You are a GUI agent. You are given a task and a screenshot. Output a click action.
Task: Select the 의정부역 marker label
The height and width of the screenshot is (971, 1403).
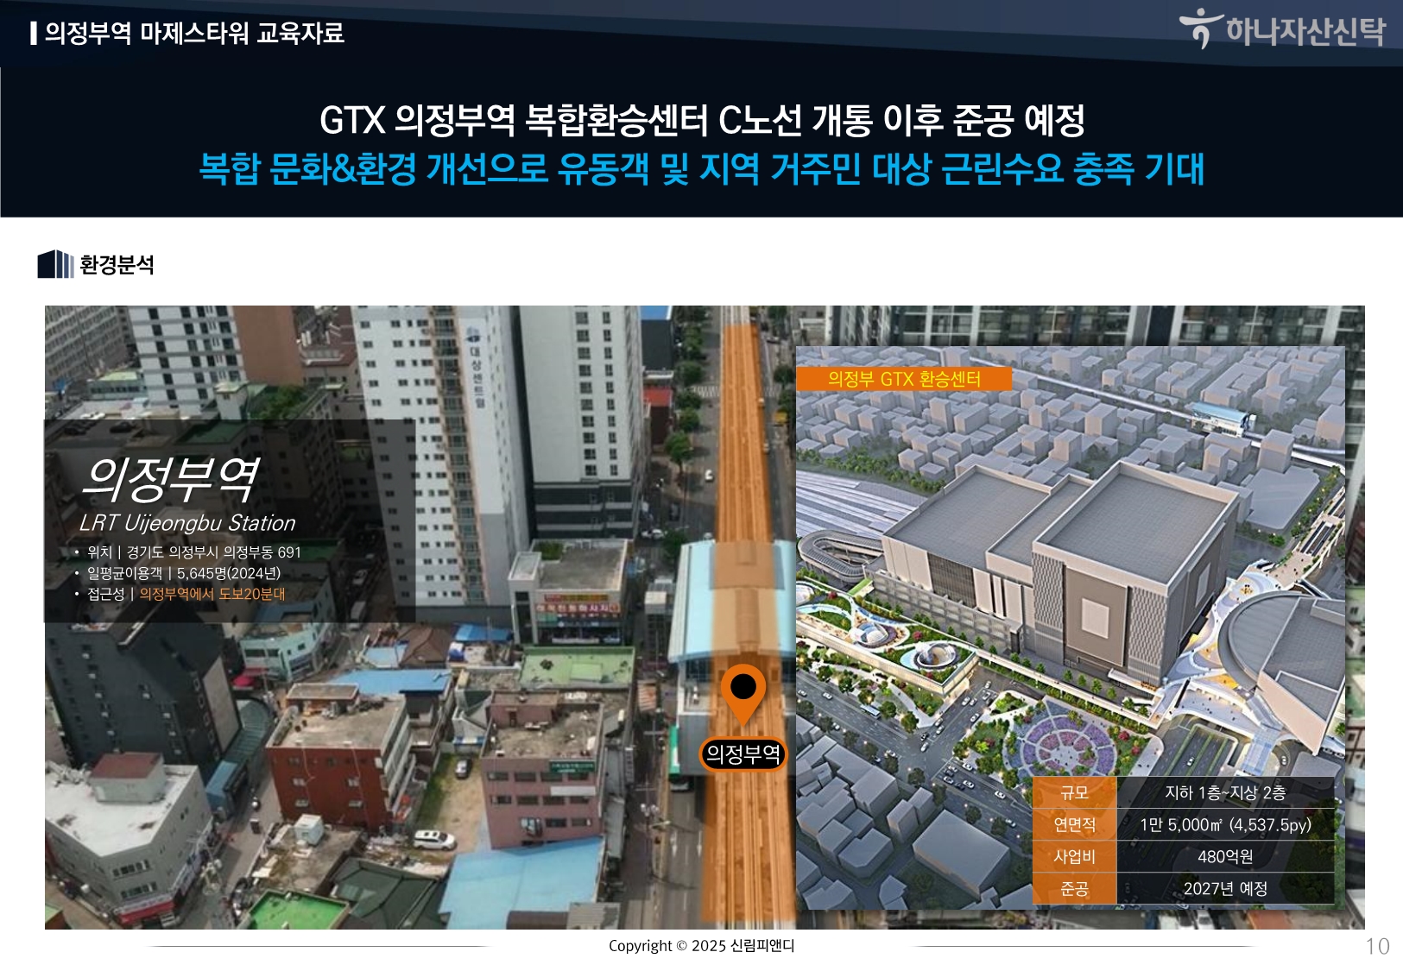(x=743, y=754)
